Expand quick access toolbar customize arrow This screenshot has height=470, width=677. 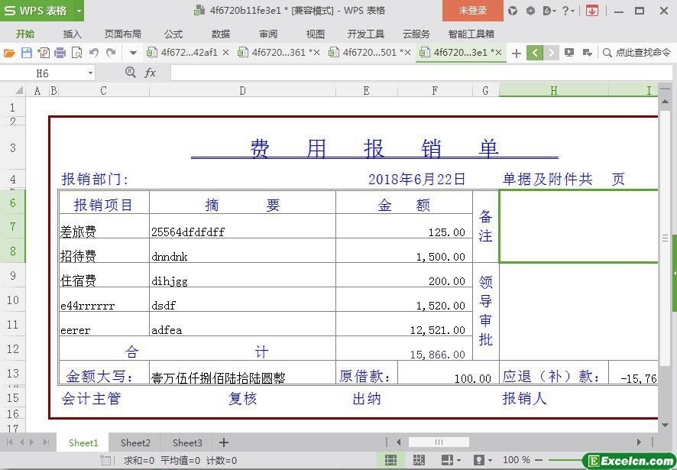tap(133, 53)
